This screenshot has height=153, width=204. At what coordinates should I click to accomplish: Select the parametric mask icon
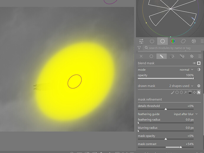172,56
